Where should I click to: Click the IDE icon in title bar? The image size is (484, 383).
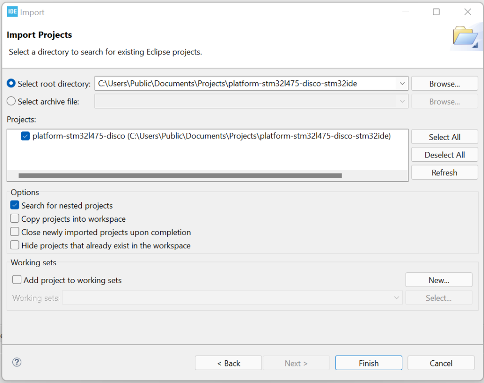(x=12, y=12)
